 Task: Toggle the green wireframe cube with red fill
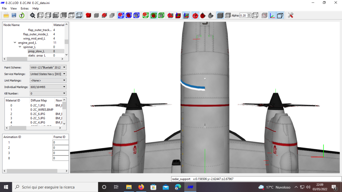[x=154, y=15]
